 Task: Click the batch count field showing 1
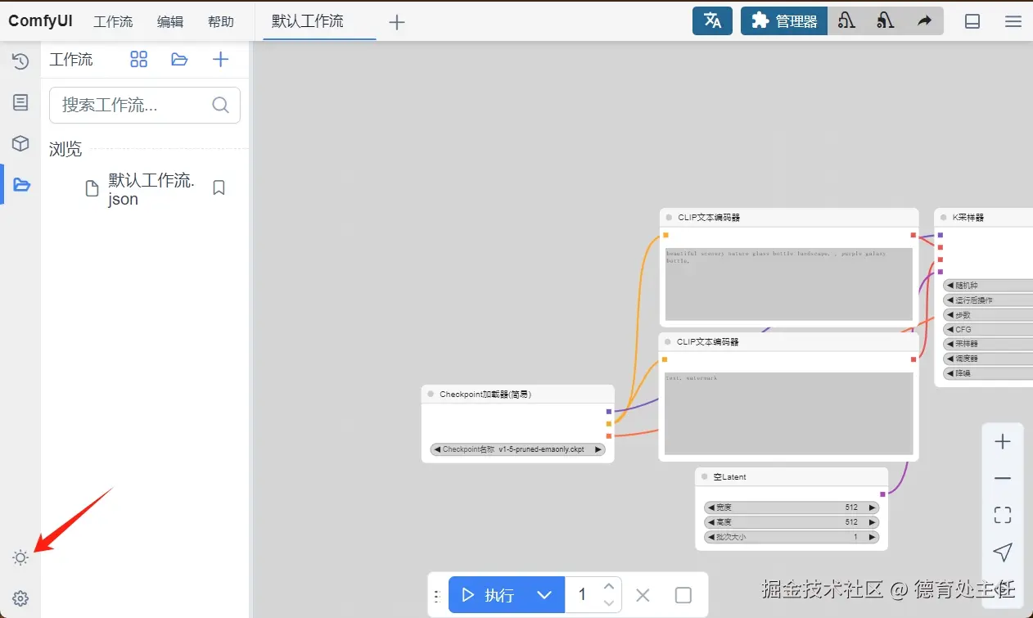584,595
